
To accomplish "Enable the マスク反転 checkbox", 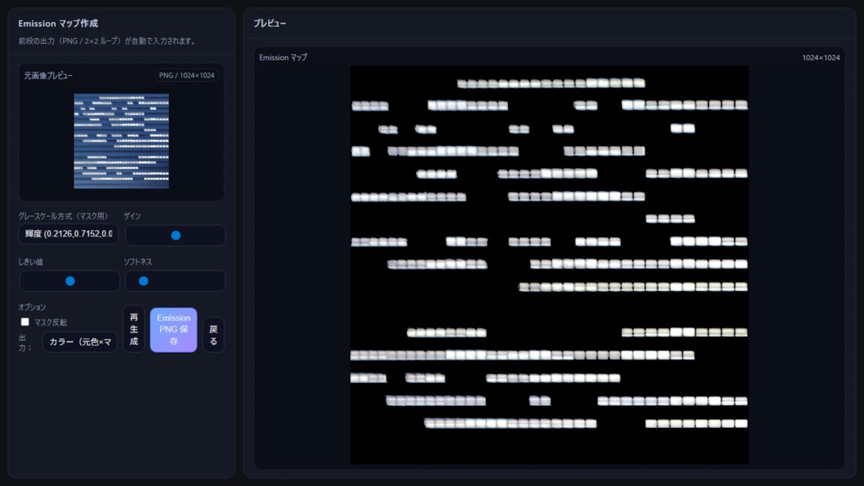I will [25, 321].
